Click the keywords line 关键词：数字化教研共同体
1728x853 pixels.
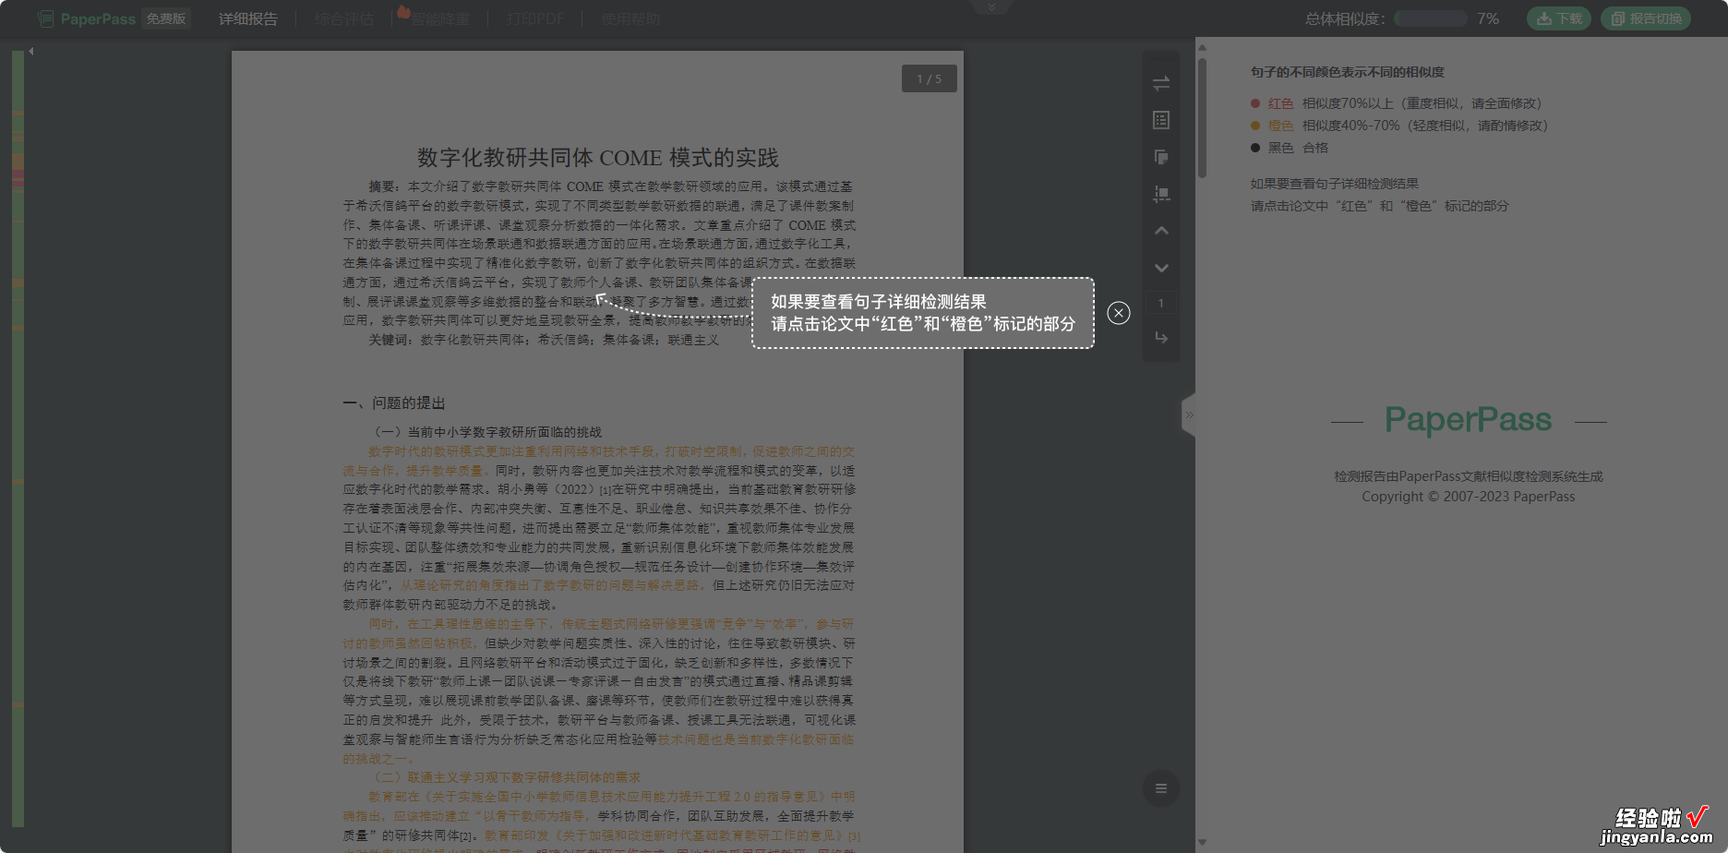point(544,340)
